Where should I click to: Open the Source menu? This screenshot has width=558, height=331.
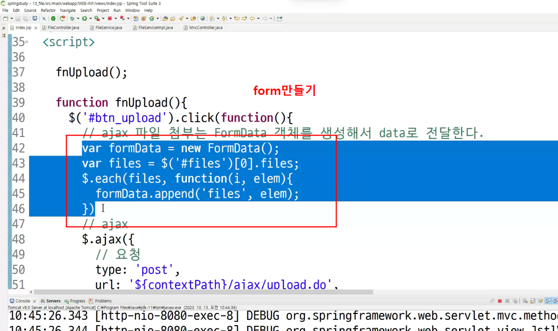point(30,10)
